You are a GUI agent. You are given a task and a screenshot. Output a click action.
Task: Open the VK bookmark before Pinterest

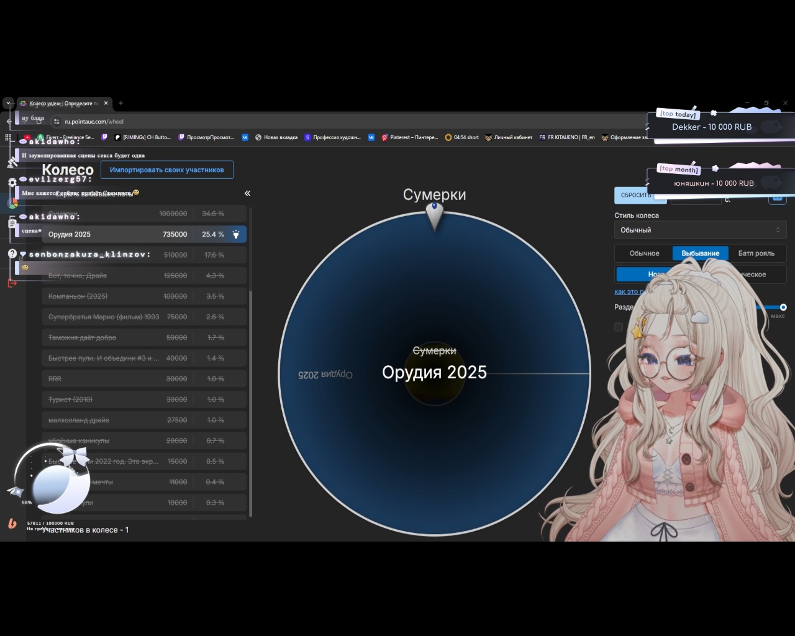pyautogui.click(x=371, y=137)
